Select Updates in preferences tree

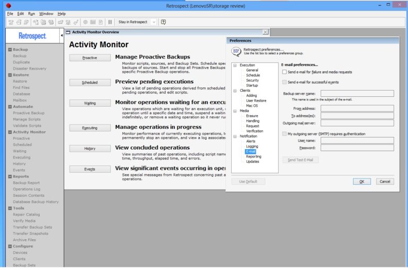click(x=253, y=162)
